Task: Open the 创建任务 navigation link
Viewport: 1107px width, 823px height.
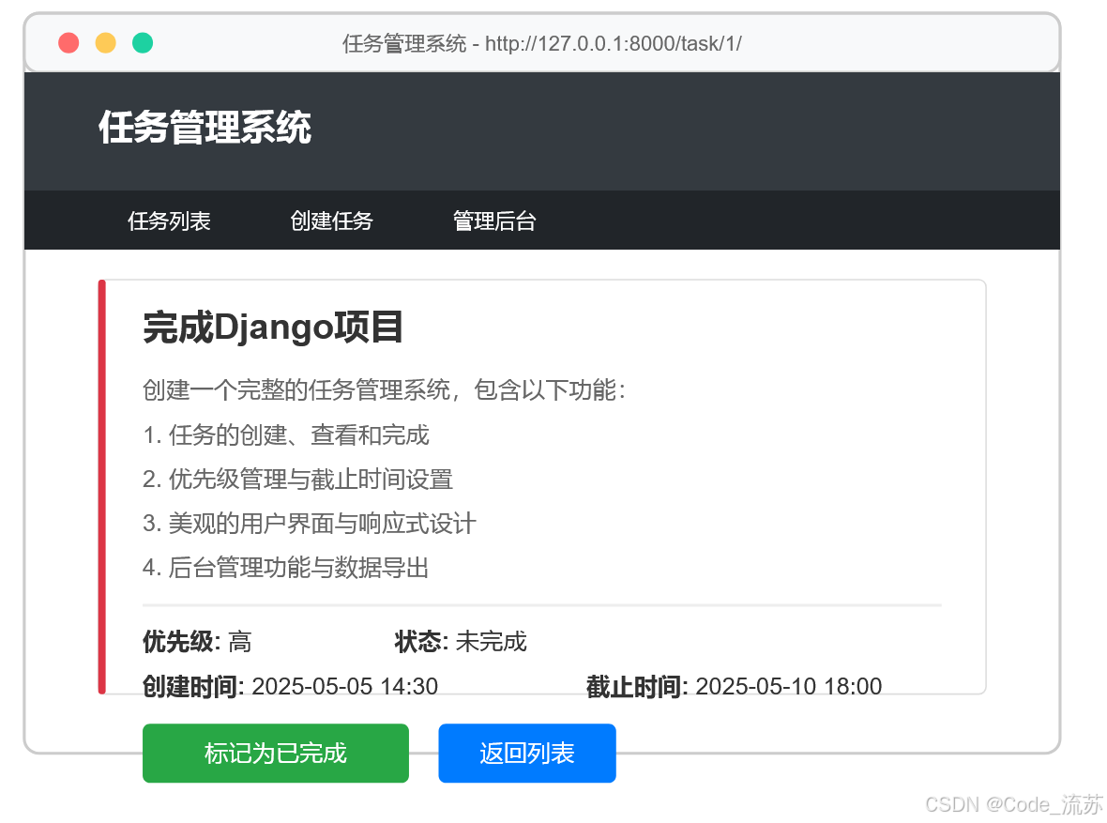Action: pyautogui.click(x=332, y=221)
